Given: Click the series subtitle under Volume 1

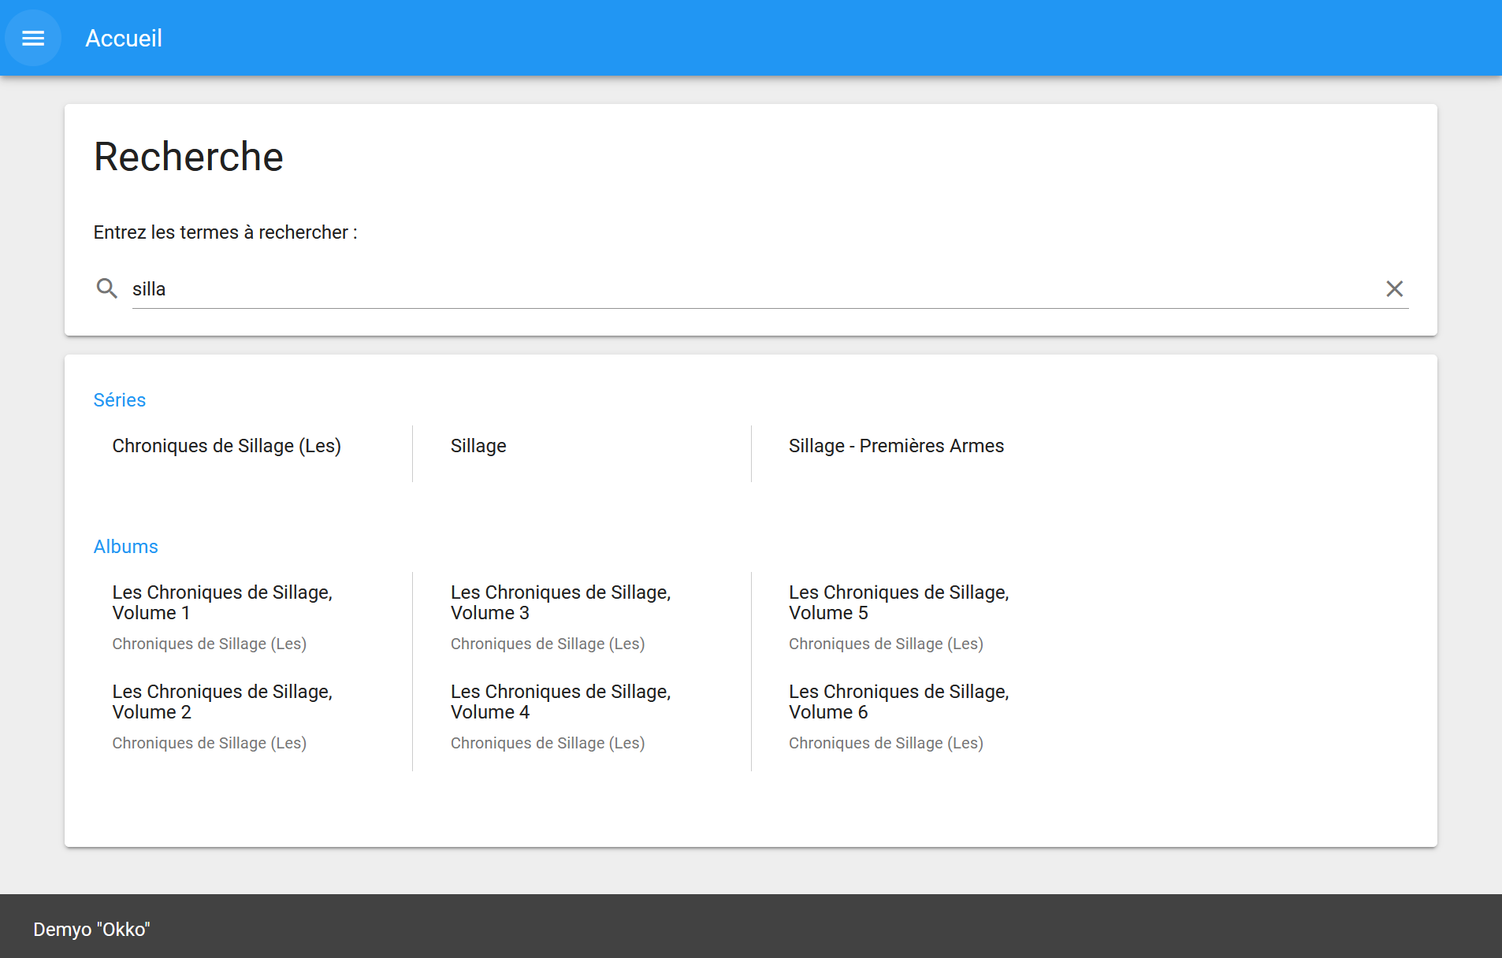Looking at the screenshot, I should pyautogui.click(x=209, y=644).
